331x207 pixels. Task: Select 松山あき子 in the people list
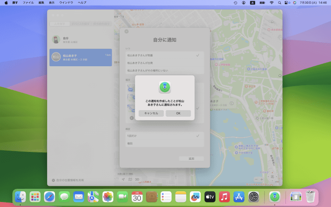click(x=81, y=58)
